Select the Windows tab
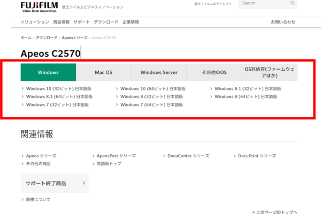 (x=48, y=72)
